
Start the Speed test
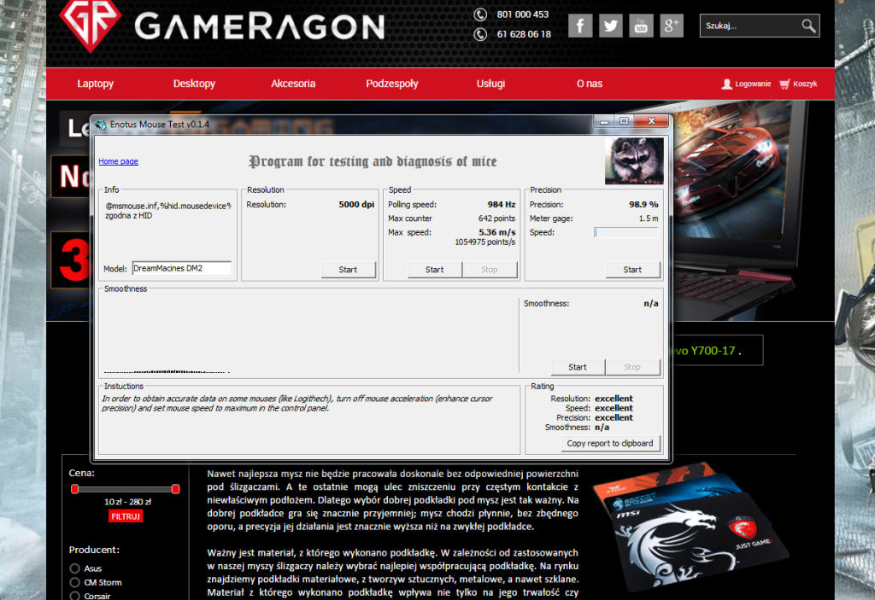[x=435, y=270]
